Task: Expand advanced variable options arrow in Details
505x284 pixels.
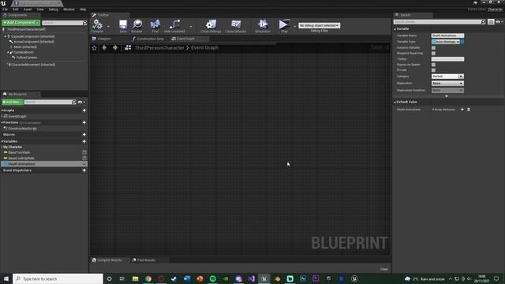Action: point(447,96)
